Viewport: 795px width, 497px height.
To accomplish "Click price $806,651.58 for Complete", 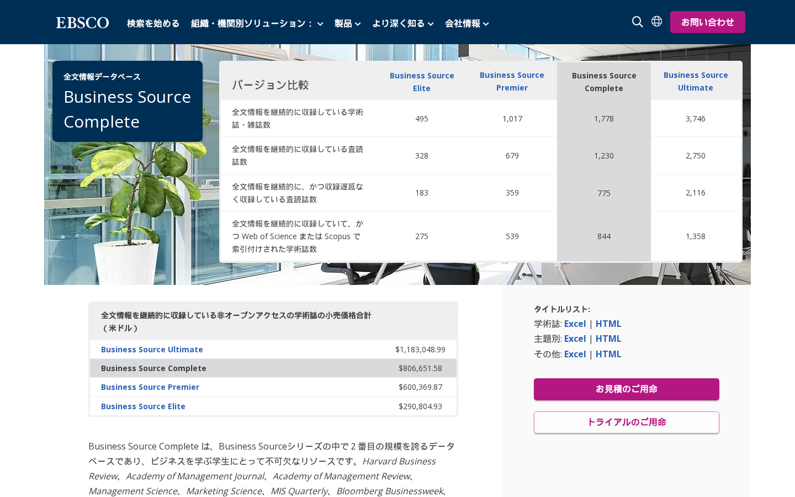I will tap(420, 368).
